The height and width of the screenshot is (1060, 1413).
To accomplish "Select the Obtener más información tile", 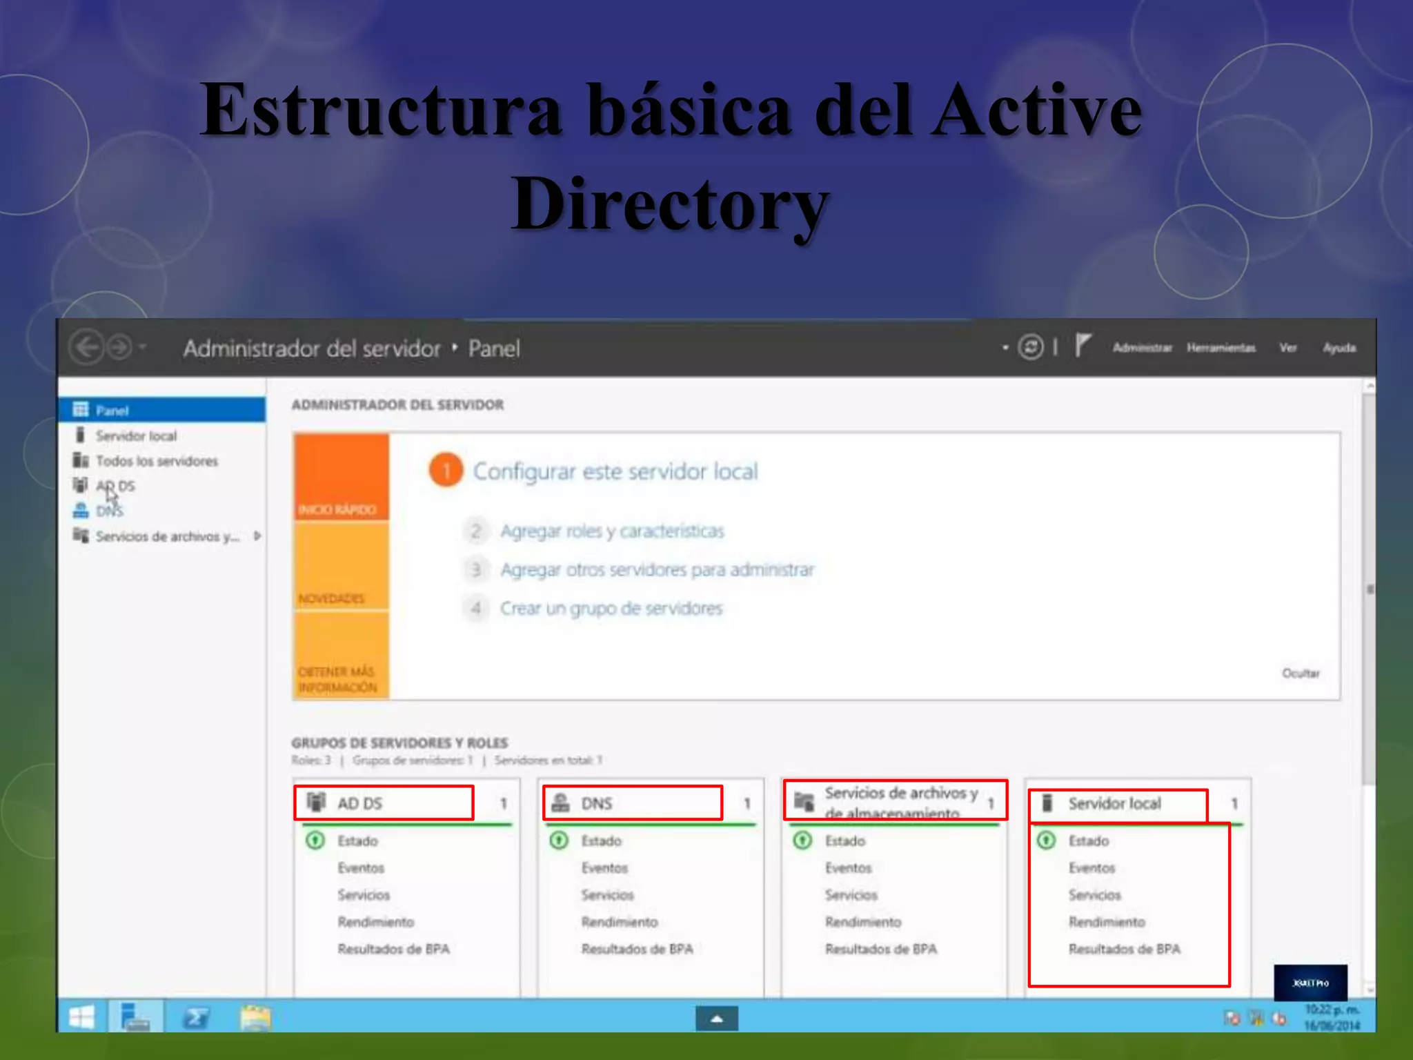I will click(x=342, y=656).
